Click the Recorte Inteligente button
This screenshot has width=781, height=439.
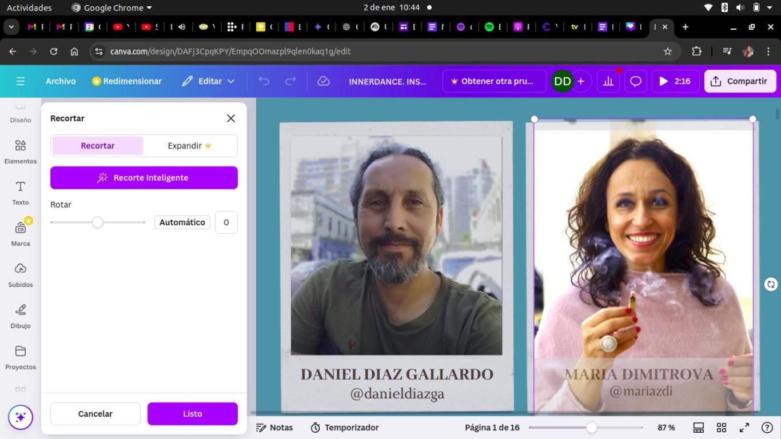144,178
